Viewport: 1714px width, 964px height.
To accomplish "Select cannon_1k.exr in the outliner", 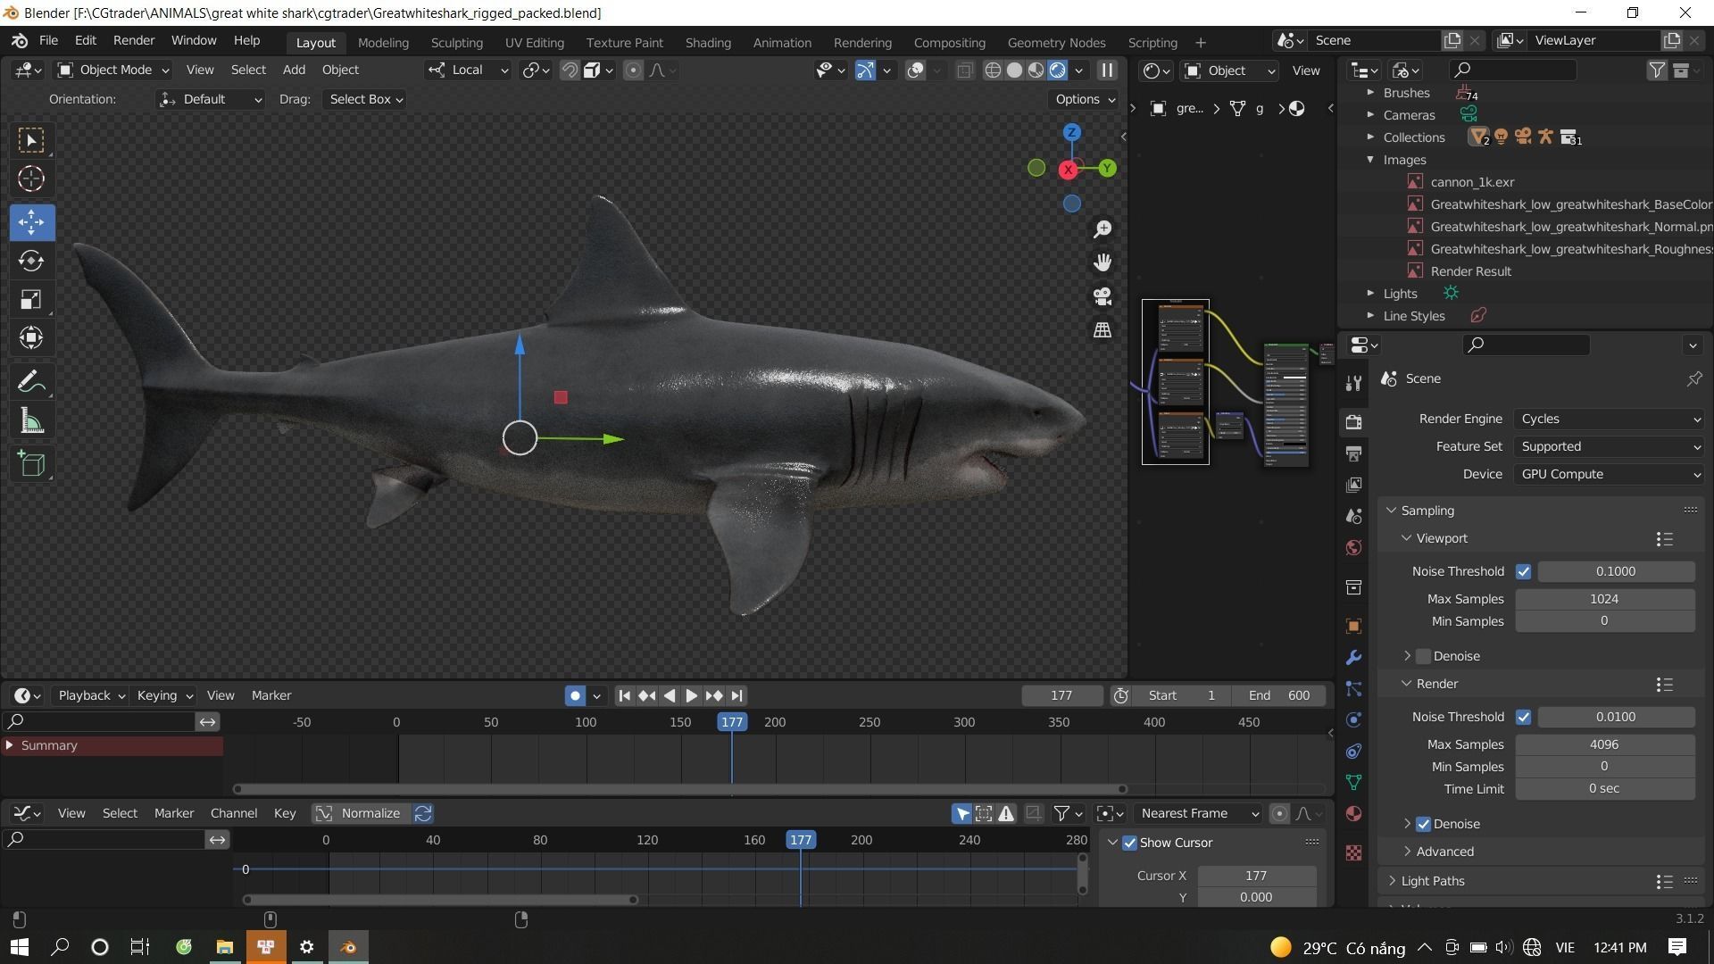I will pos(1472,182).
